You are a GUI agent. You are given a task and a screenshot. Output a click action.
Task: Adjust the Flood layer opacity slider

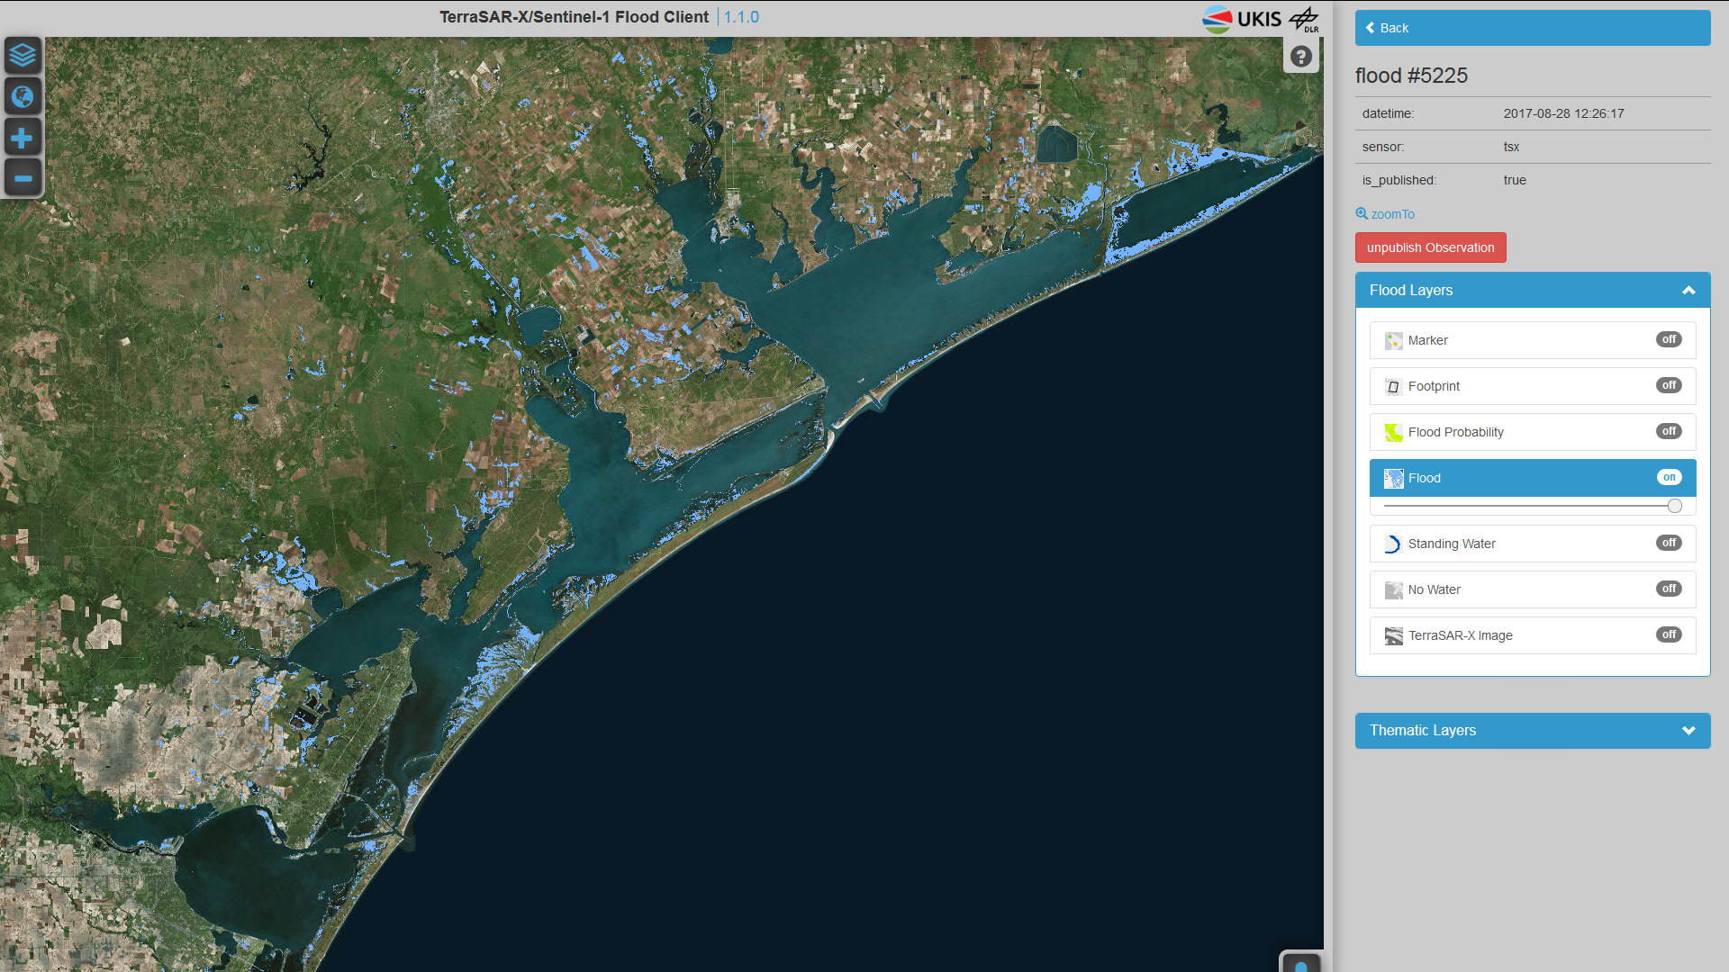click(1674, 506)
